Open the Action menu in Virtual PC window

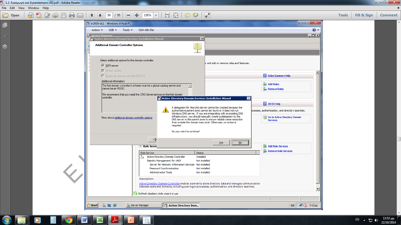pos(97,30)
